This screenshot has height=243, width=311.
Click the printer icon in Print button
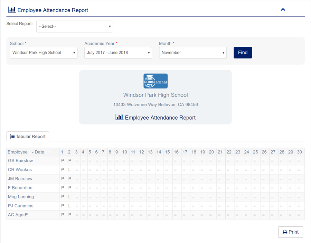pyautogui.click(x=285, y=232)
